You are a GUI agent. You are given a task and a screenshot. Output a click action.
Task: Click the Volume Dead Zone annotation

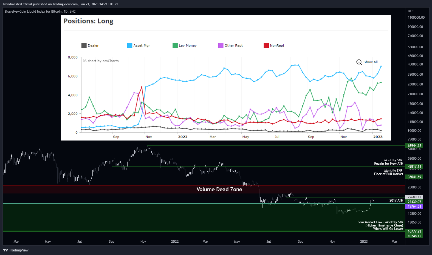219,189
